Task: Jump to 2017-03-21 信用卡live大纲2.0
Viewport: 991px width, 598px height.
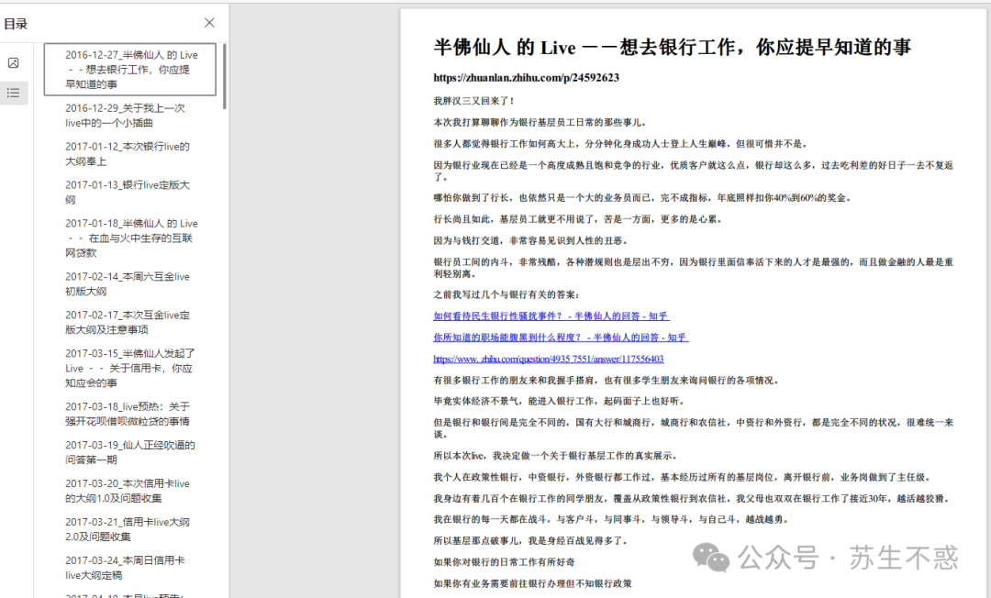Action: [128, 526]
